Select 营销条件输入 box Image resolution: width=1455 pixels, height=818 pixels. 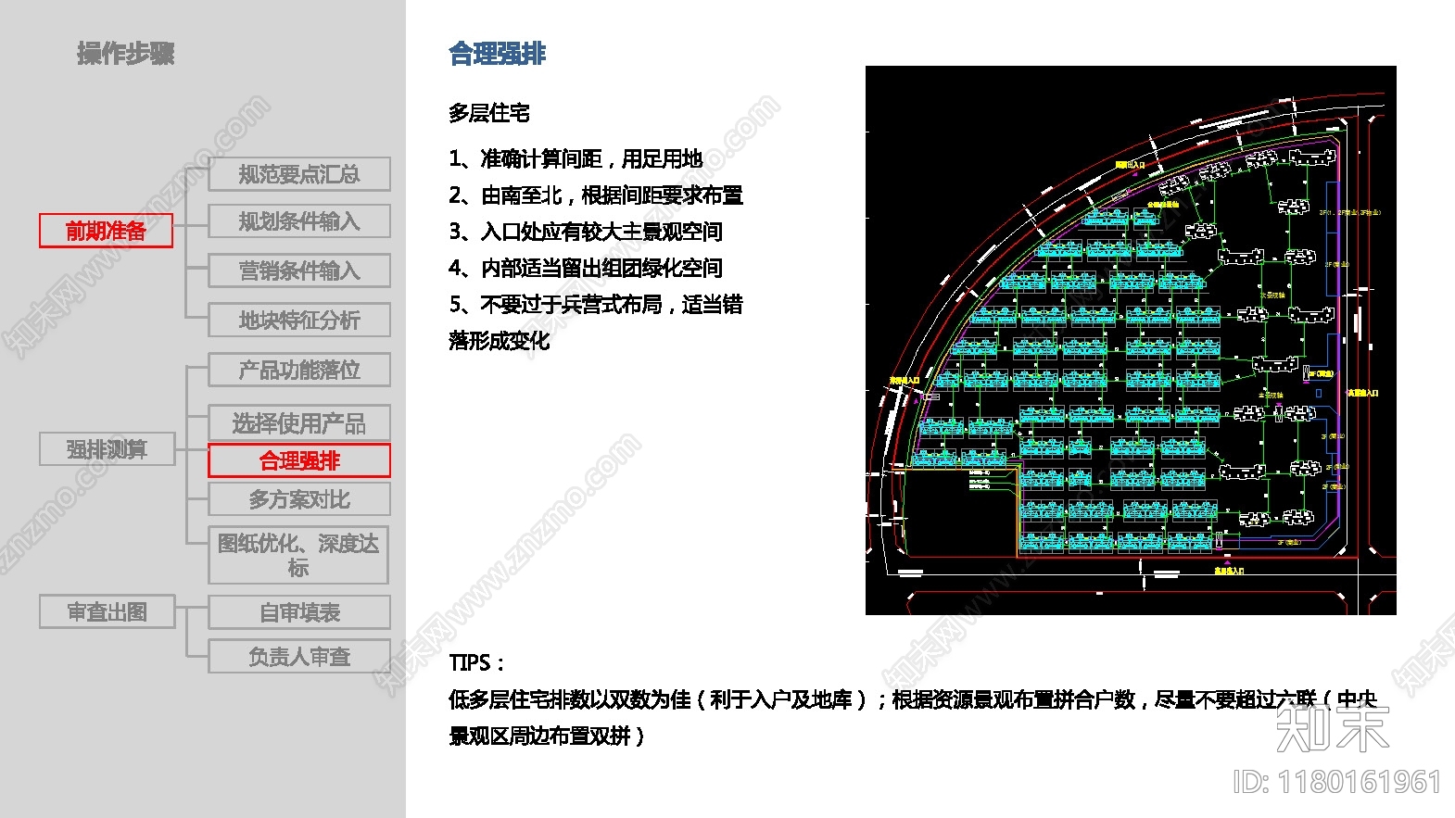coord(299,271)
